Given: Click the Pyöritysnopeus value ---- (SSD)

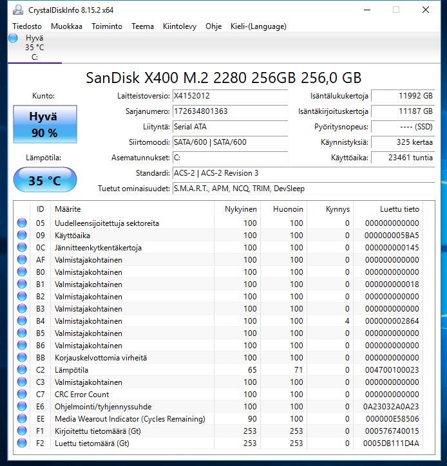Looking at the screenshot, I should [x=403, y=127].
